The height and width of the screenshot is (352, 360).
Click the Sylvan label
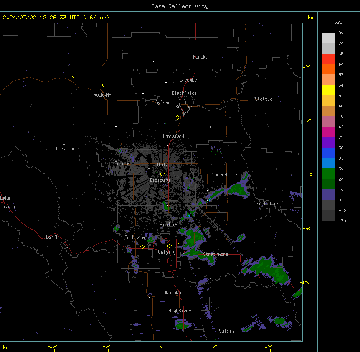coord(163,102)
